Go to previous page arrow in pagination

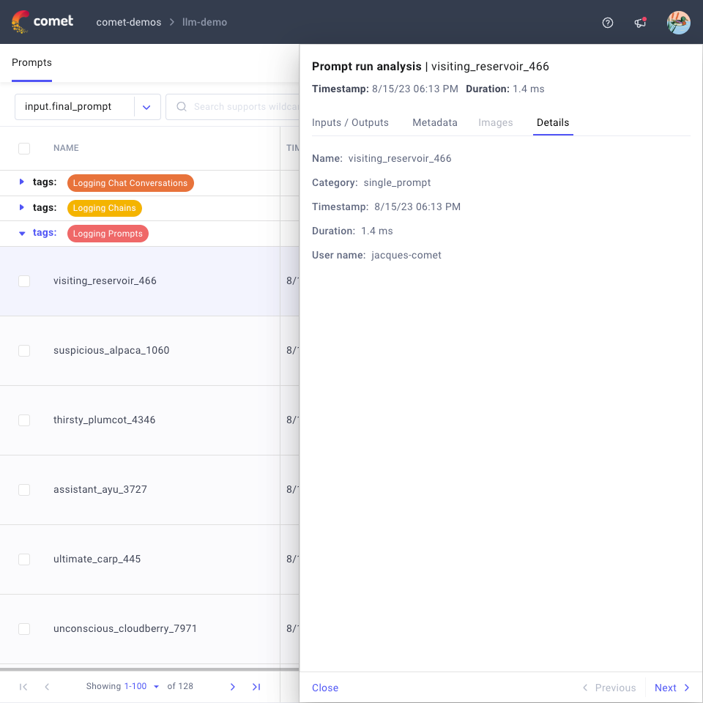[x=47, y=687]
